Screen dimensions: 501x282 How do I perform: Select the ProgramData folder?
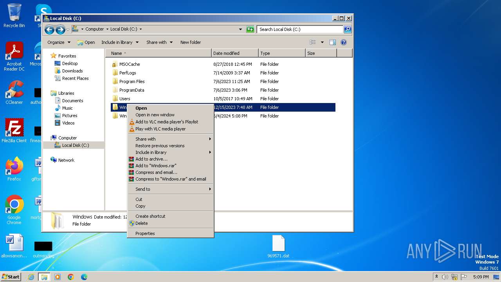(132, 90)
